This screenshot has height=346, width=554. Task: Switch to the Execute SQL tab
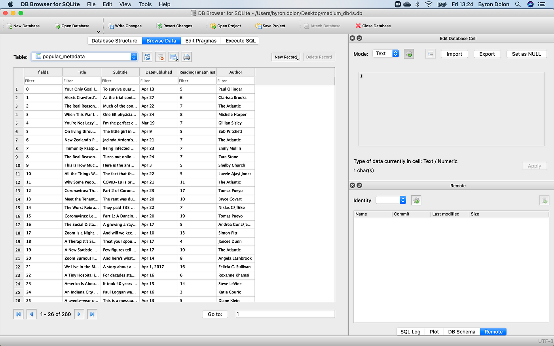241,40
